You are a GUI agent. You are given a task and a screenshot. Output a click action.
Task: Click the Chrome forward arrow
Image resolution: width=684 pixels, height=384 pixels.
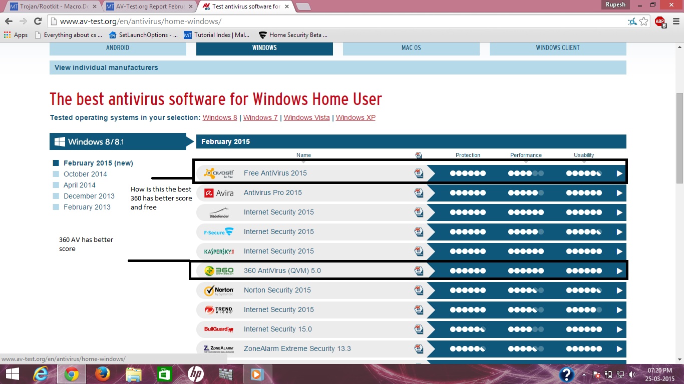[x=23, y=21]
